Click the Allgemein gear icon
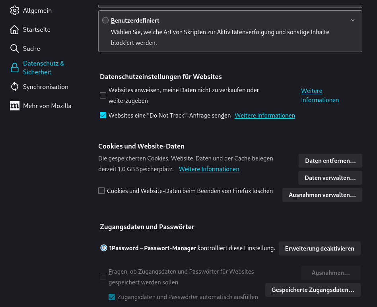 tap(15, 10)
